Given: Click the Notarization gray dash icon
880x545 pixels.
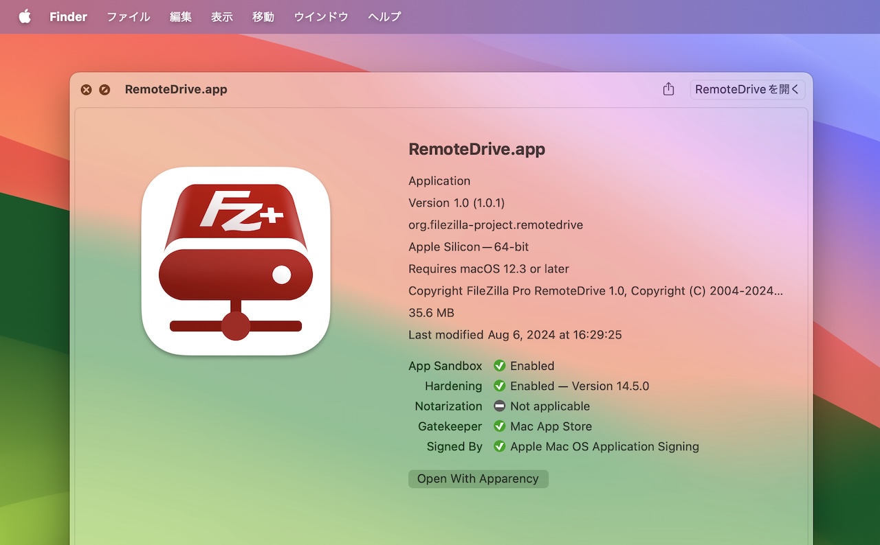Looking at the screenshot, I should [500, 406].
